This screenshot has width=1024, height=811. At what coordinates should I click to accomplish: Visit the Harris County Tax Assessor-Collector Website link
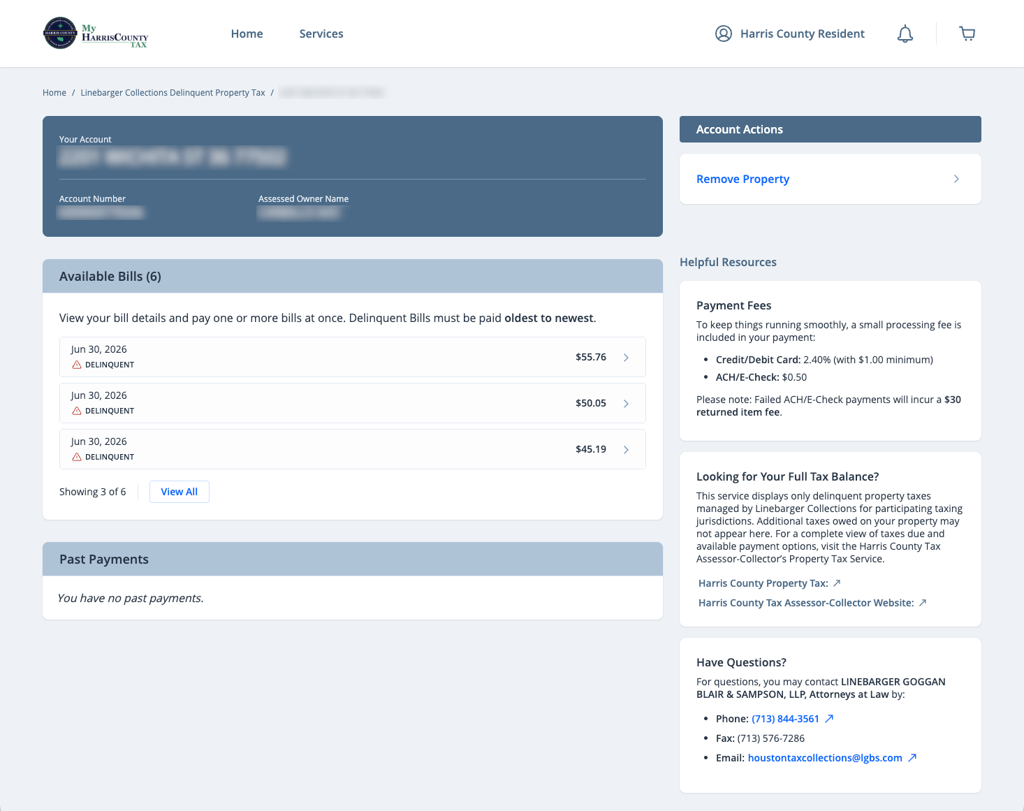coord(806,603)
